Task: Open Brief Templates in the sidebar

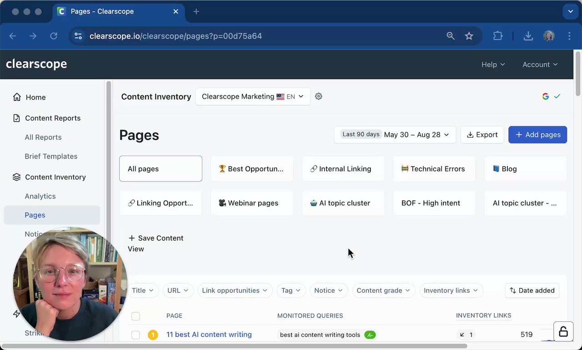Action: click(51, 156)
